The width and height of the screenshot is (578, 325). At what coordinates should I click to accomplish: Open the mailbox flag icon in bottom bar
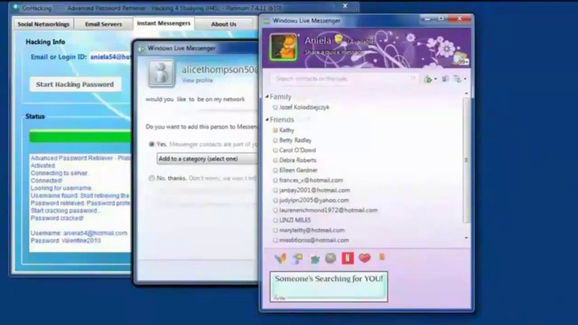tap(297, 259)
